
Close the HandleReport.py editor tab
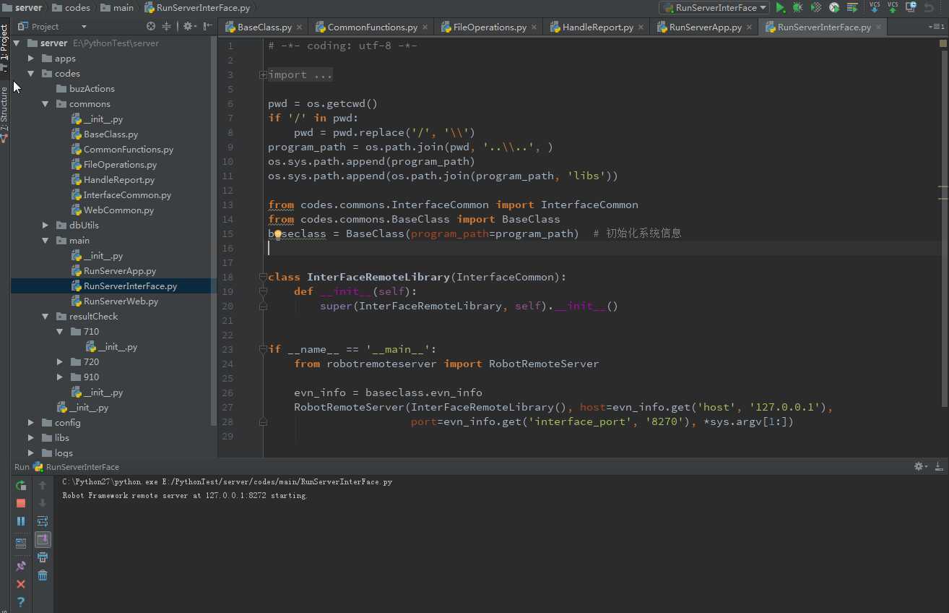pyautogui.click(x=641, y=27)
